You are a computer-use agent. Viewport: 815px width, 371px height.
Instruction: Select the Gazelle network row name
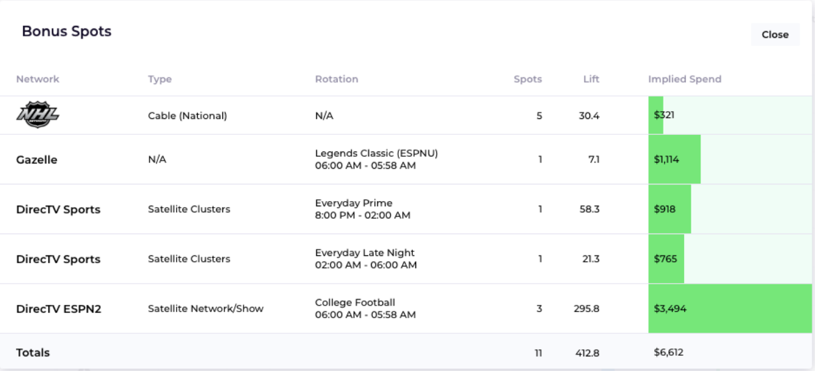37,160
